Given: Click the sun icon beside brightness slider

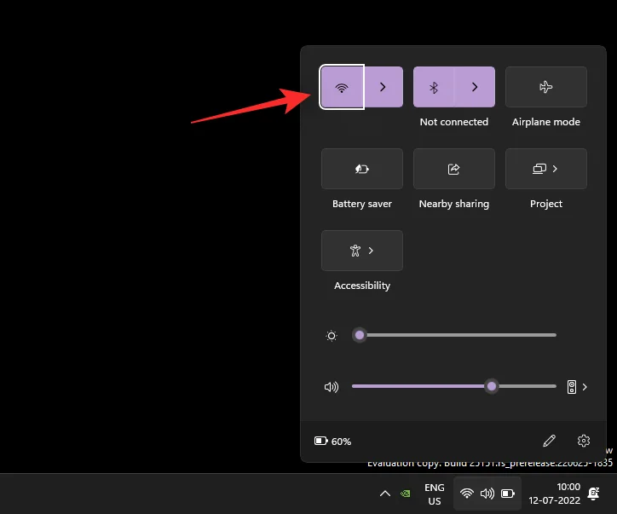Looking at the screenshot, I should click(332, 336).
